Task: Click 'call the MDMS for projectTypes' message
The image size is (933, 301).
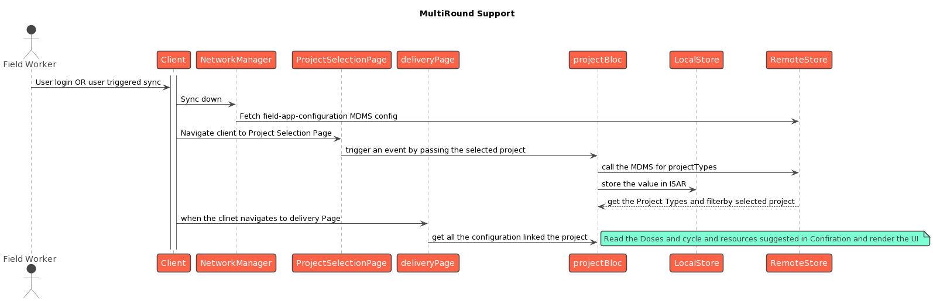Action: [x=659, y=167]
